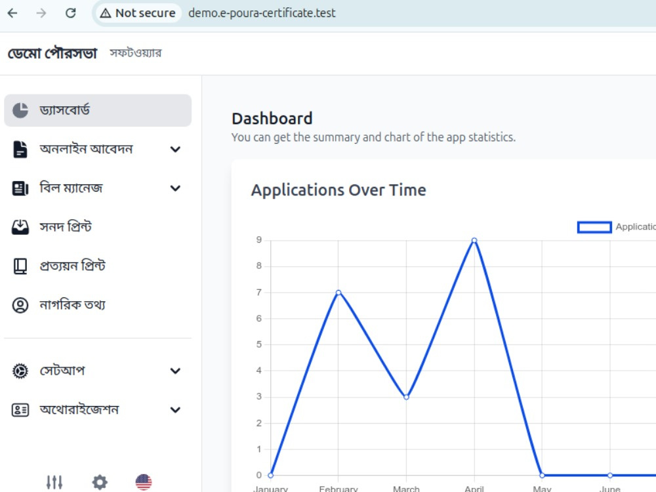Click the February data point at 7

pyautogui.click(x=338, y=293)
